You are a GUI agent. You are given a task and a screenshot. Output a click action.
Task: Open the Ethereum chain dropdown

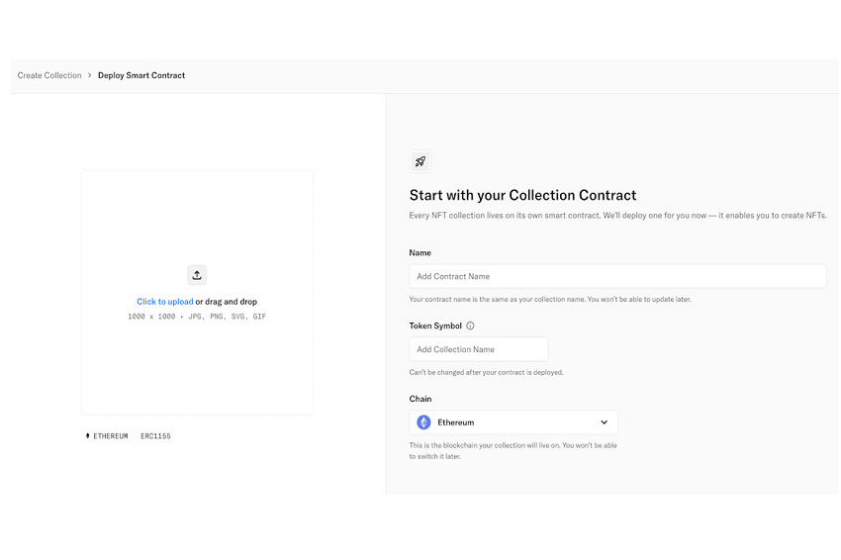coord(514,422)
